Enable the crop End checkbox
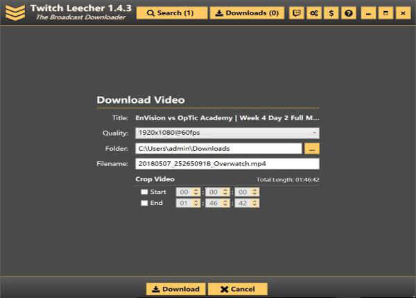This screenshot has height=298, width=416. point(144,203)
